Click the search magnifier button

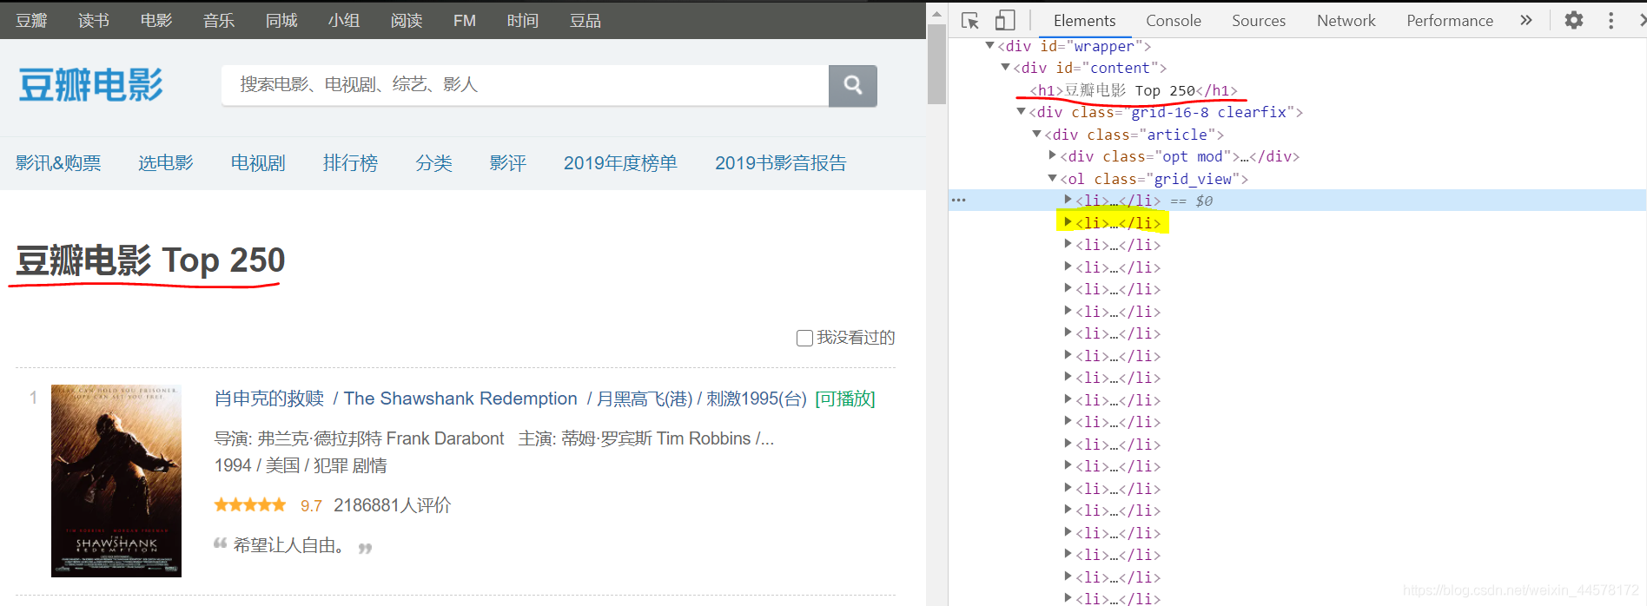click(x=852, y=85)
